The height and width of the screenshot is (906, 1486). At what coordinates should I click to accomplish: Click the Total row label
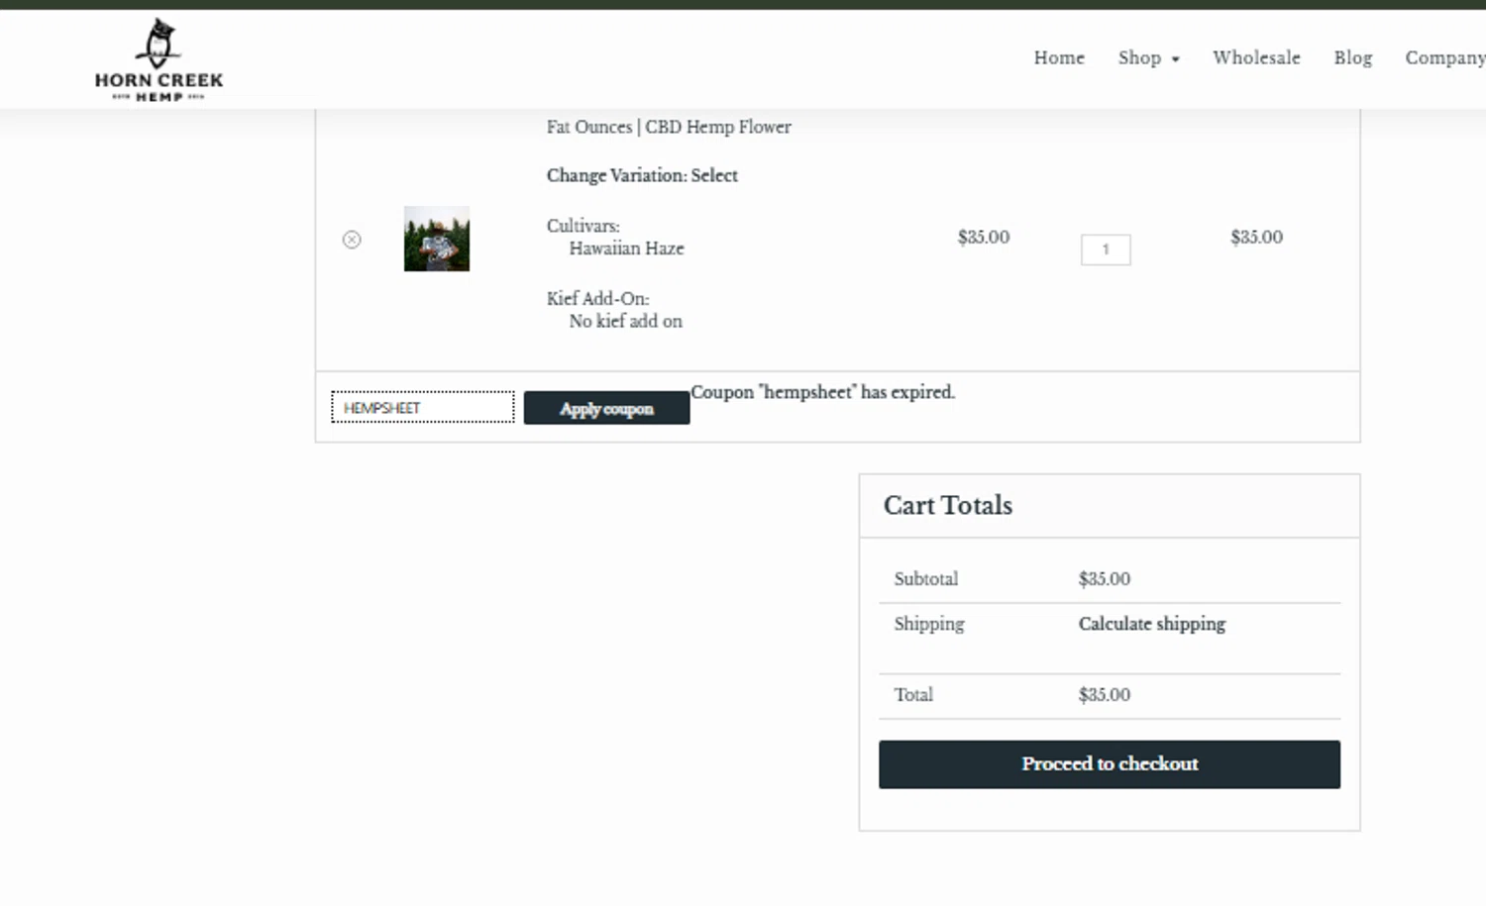(x=913, y=695)
